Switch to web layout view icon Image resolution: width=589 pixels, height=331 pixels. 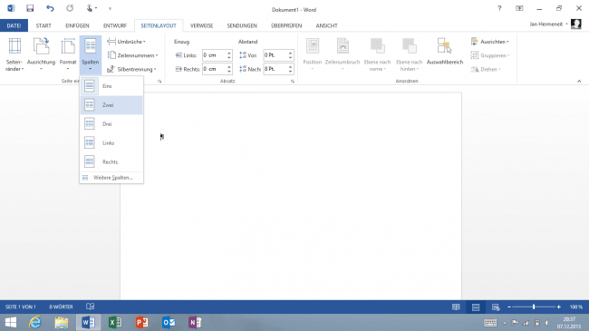(496, 307)
